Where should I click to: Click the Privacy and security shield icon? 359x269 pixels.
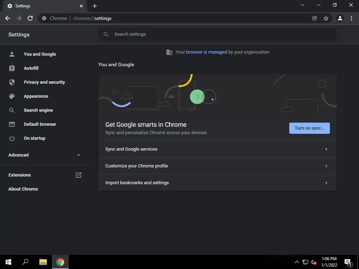12,82
